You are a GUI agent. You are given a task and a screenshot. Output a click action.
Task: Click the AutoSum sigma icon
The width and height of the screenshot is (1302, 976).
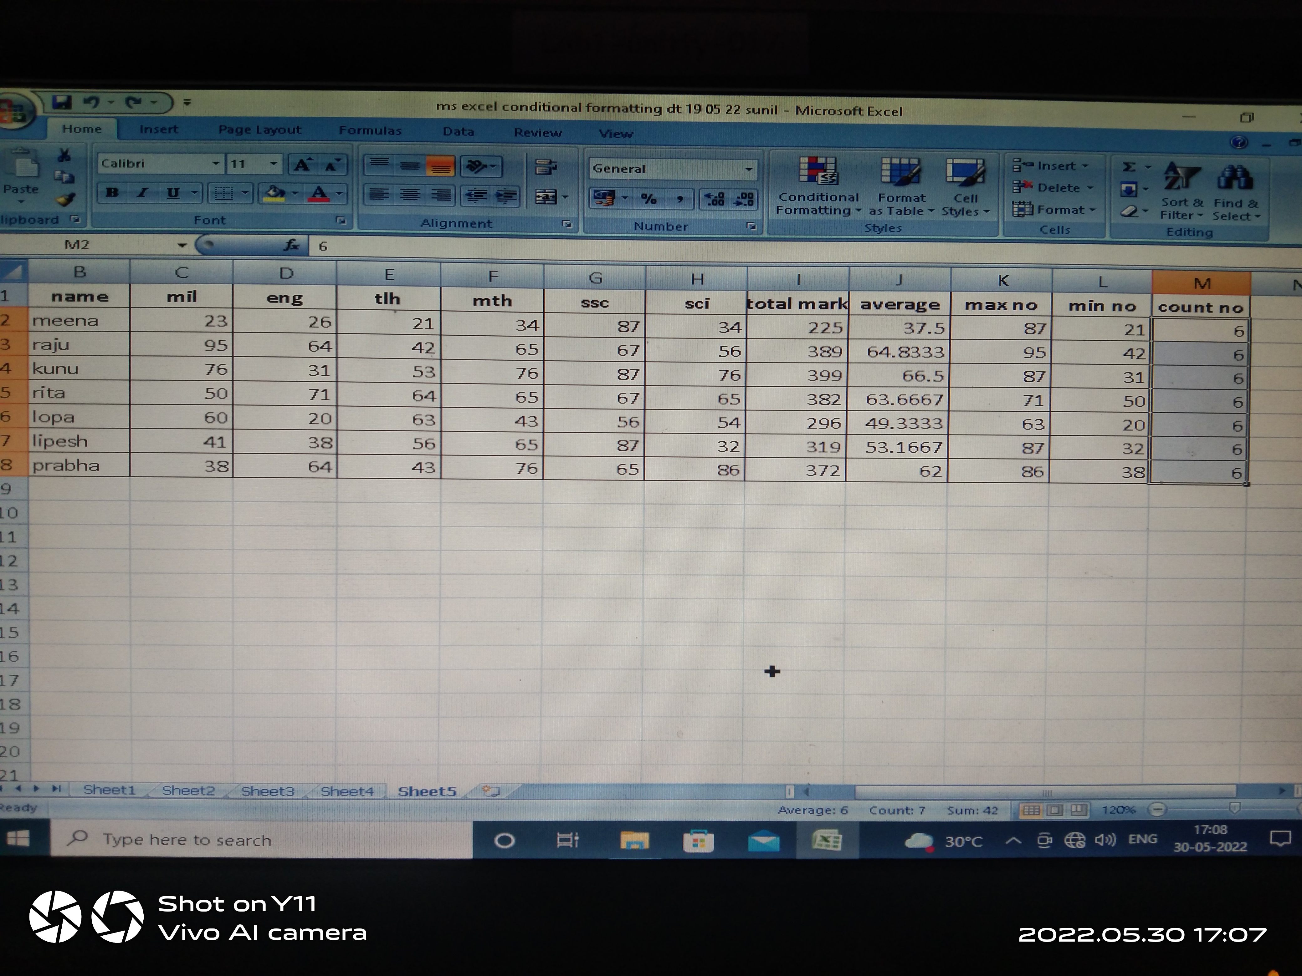coord(1129,167)
